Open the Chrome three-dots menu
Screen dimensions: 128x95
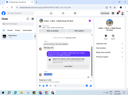(125, 7)
